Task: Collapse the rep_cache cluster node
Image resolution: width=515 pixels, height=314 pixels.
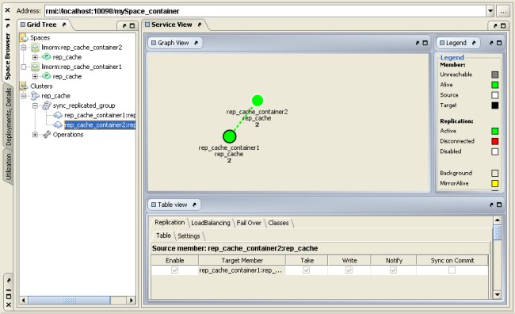Action: click(24, 96)
